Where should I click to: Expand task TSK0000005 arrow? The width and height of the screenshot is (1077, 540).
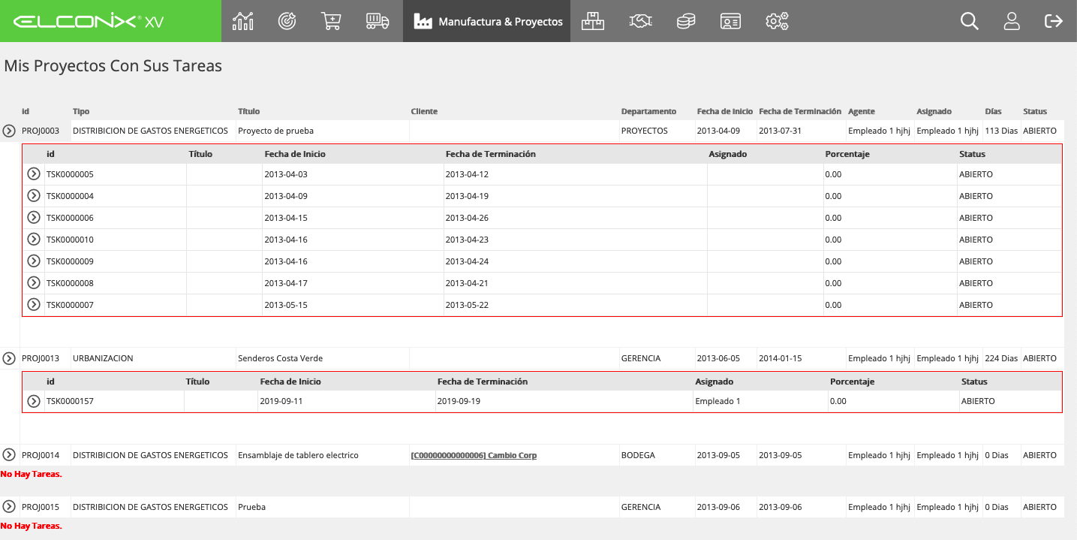tap(33, 173)
